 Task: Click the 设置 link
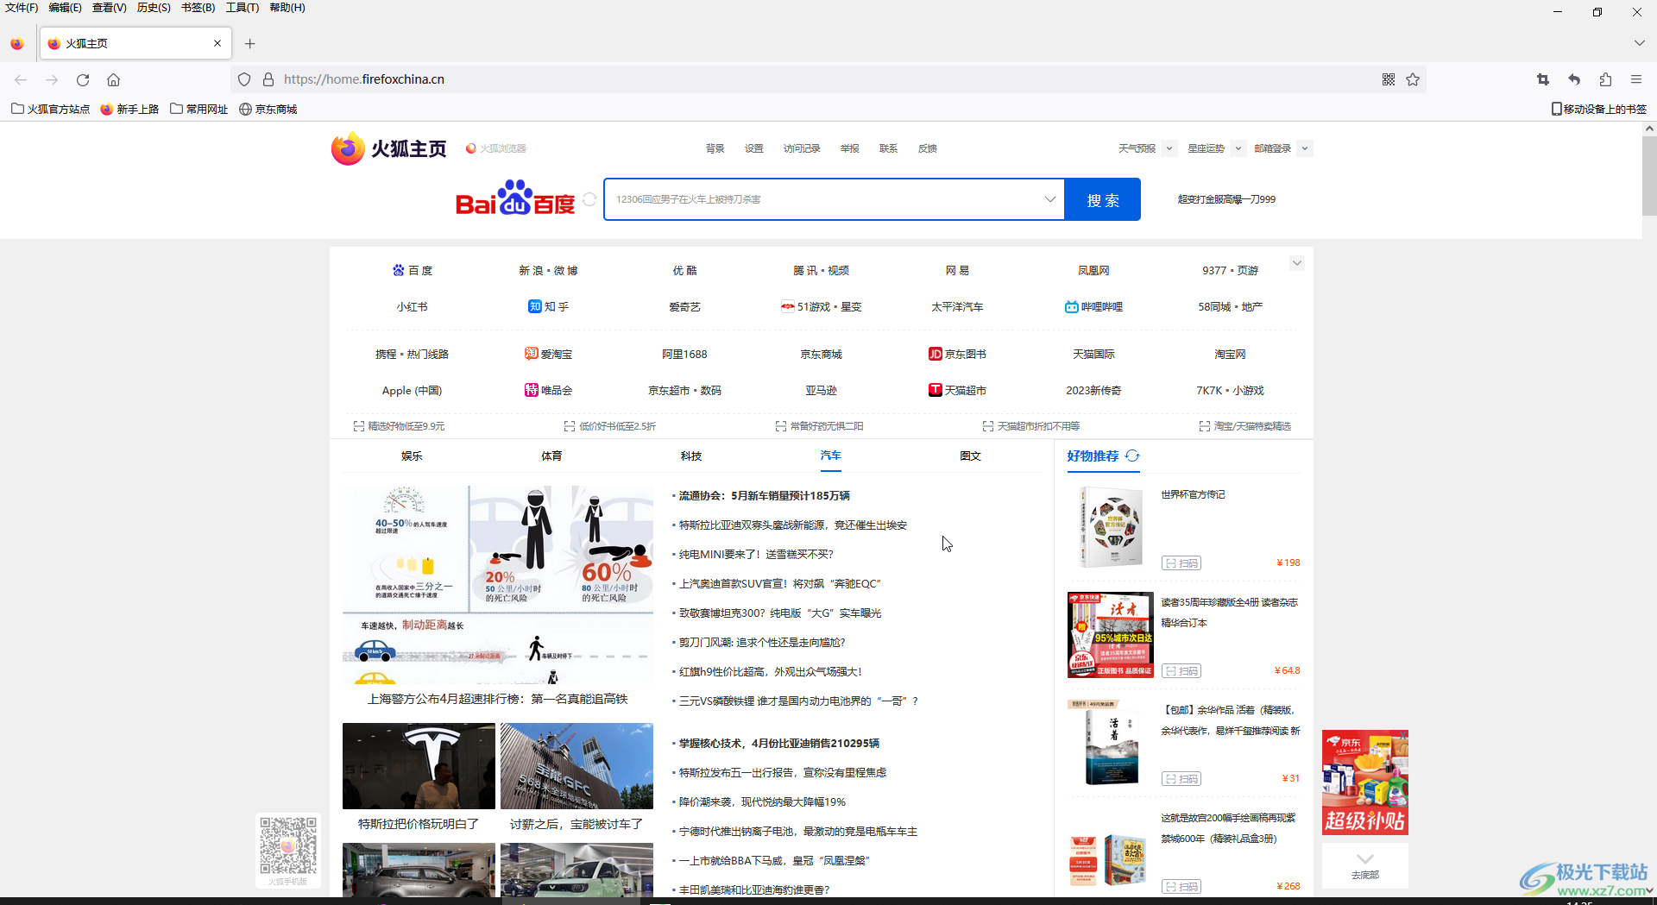(x=754, y=148)
